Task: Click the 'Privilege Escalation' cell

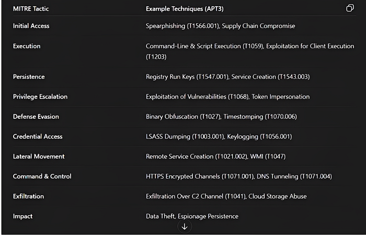Action: 40,96
